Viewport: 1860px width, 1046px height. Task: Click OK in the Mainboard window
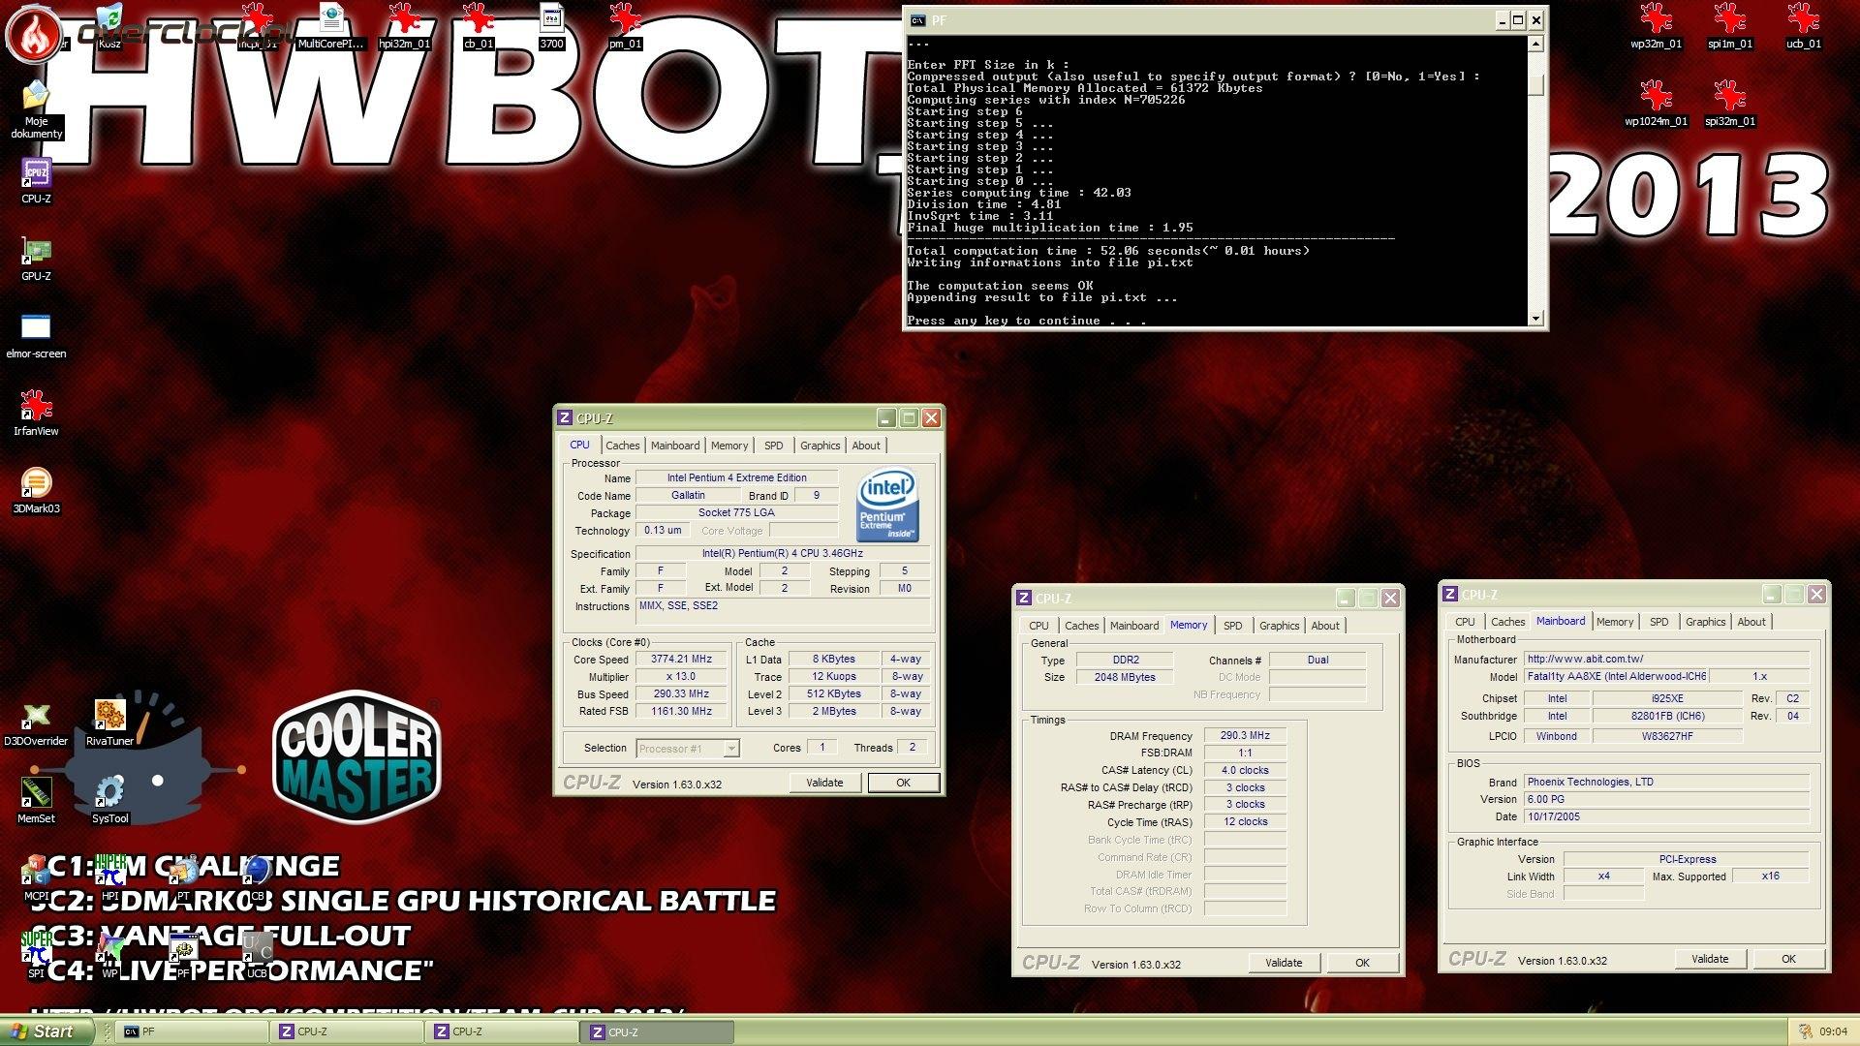(x=1788, y=959)
